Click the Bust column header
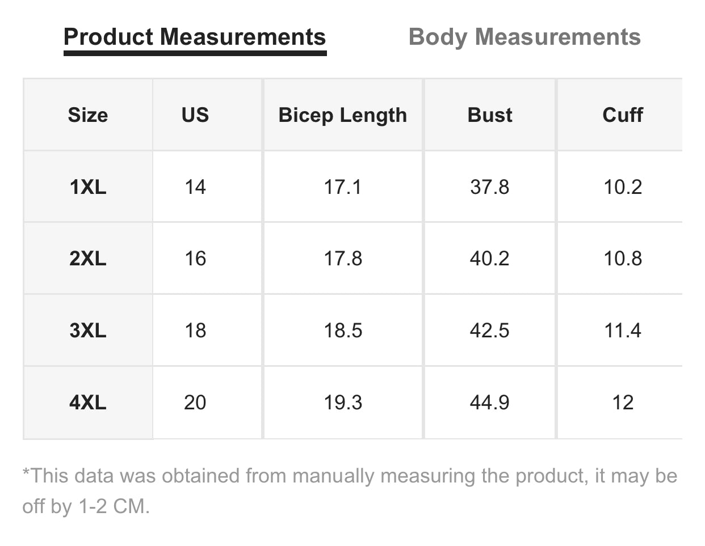Screen dimensions: 705x546 [489, 115]
